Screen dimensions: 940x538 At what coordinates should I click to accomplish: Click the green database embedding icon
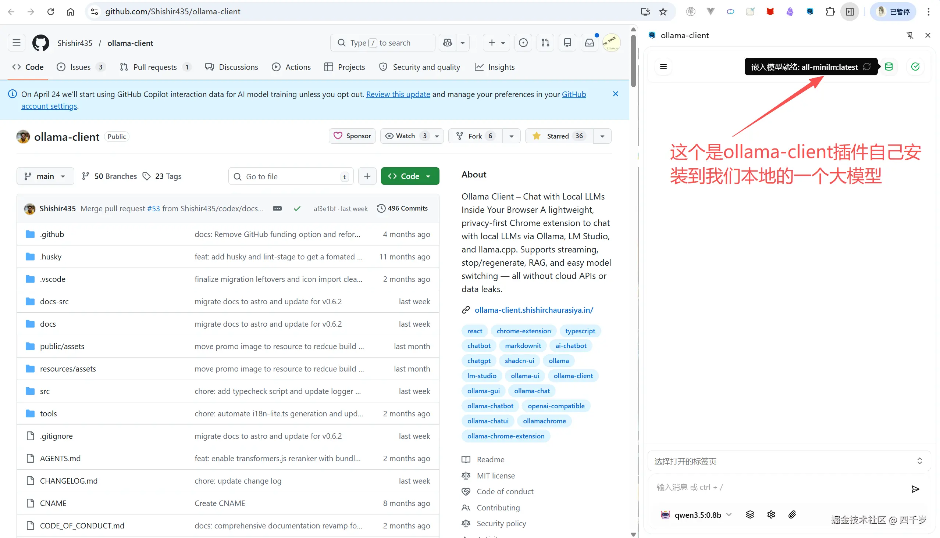point(889,67)
